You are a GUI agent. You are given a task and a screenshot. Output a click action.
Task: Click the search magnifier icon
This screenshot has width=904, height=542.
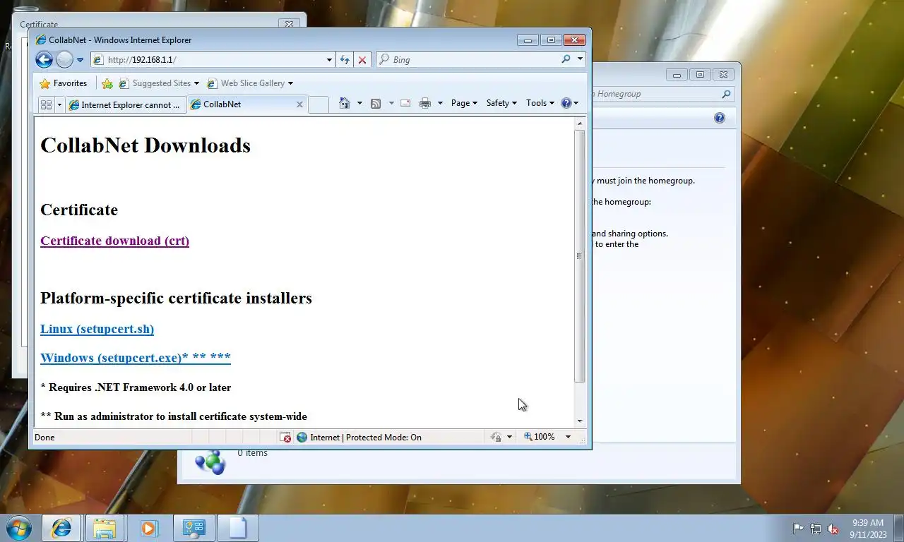click(x=566, y=59)
